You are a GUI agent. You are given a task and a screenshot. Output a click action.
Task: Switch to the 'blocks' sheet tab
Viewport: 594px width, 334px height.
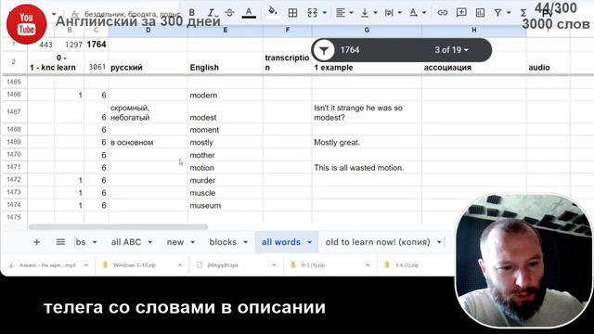223,242
